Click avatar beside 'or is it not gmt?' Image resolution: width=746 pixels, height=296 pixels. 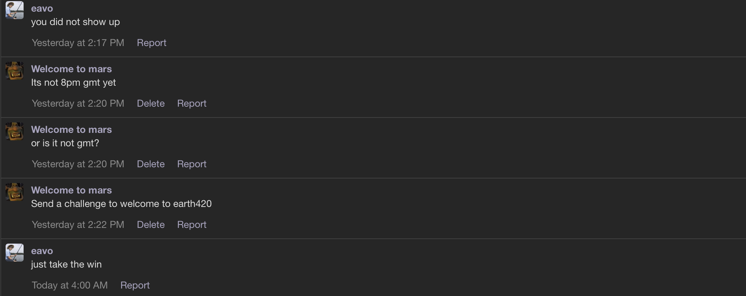pyautogui.click(x=15, y=131)
